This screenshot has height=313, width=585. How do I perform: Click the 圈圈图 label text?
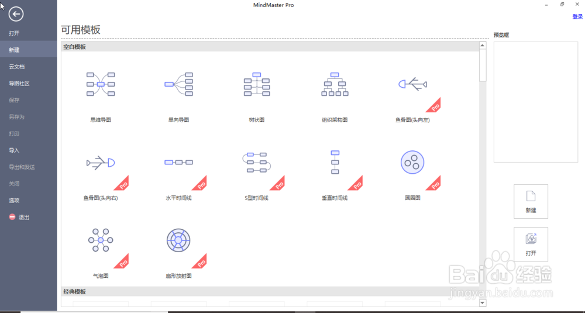[412, 198]
